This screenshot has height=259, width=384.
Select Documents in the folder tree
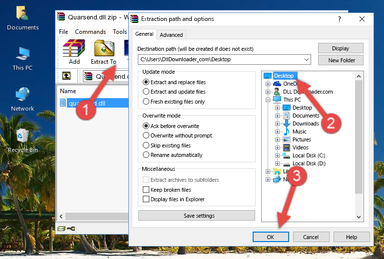click(x=306, y=116)
